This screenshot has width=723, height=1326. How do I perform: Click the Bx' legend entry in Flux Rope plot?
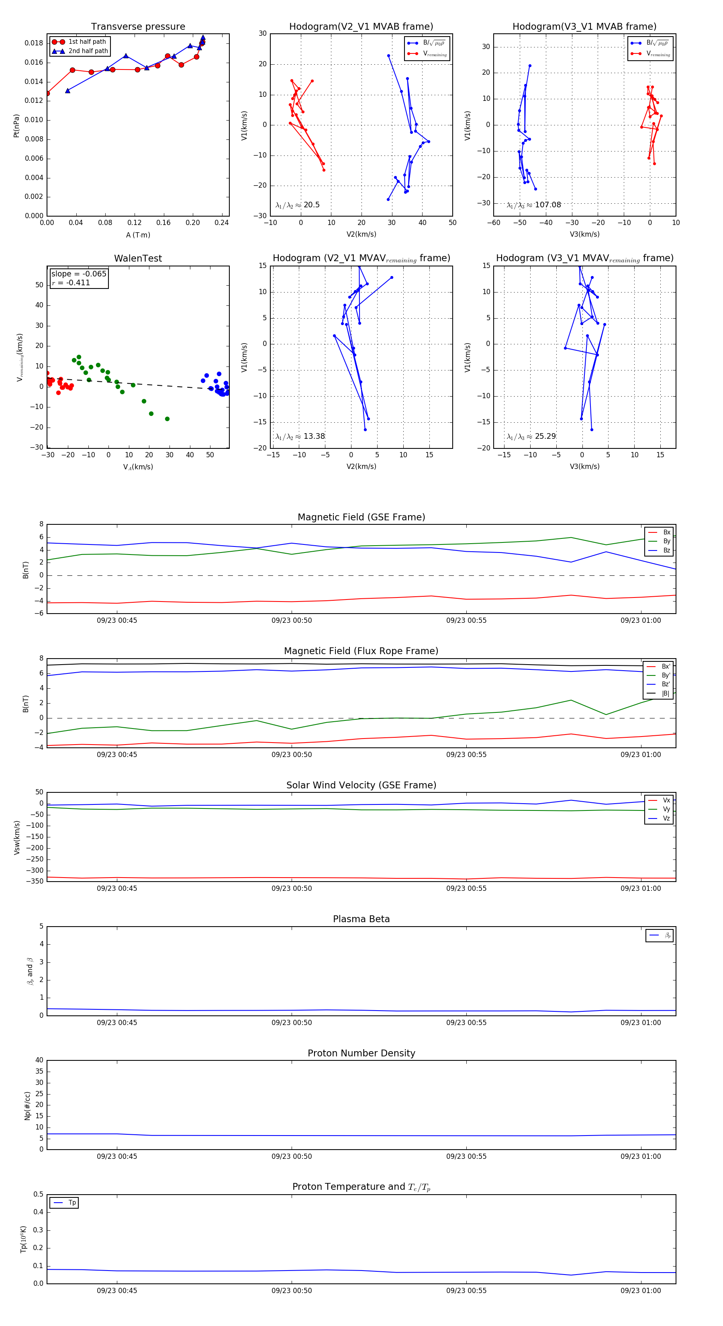point(659,666)
